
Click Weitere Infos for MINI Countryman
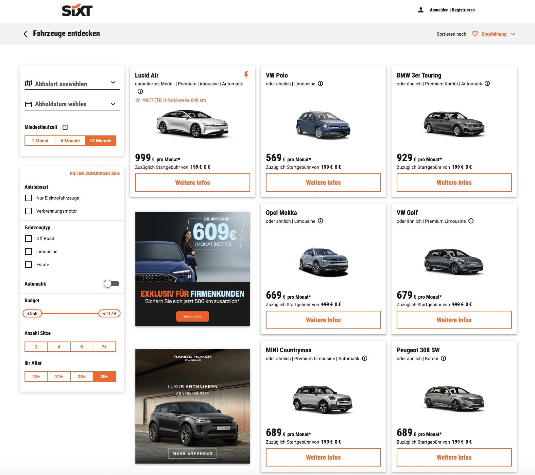click(x=323, y=457)
